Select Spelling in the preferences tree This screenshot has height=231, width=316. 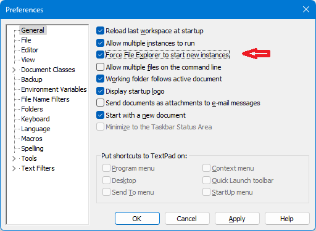point(32,148)
